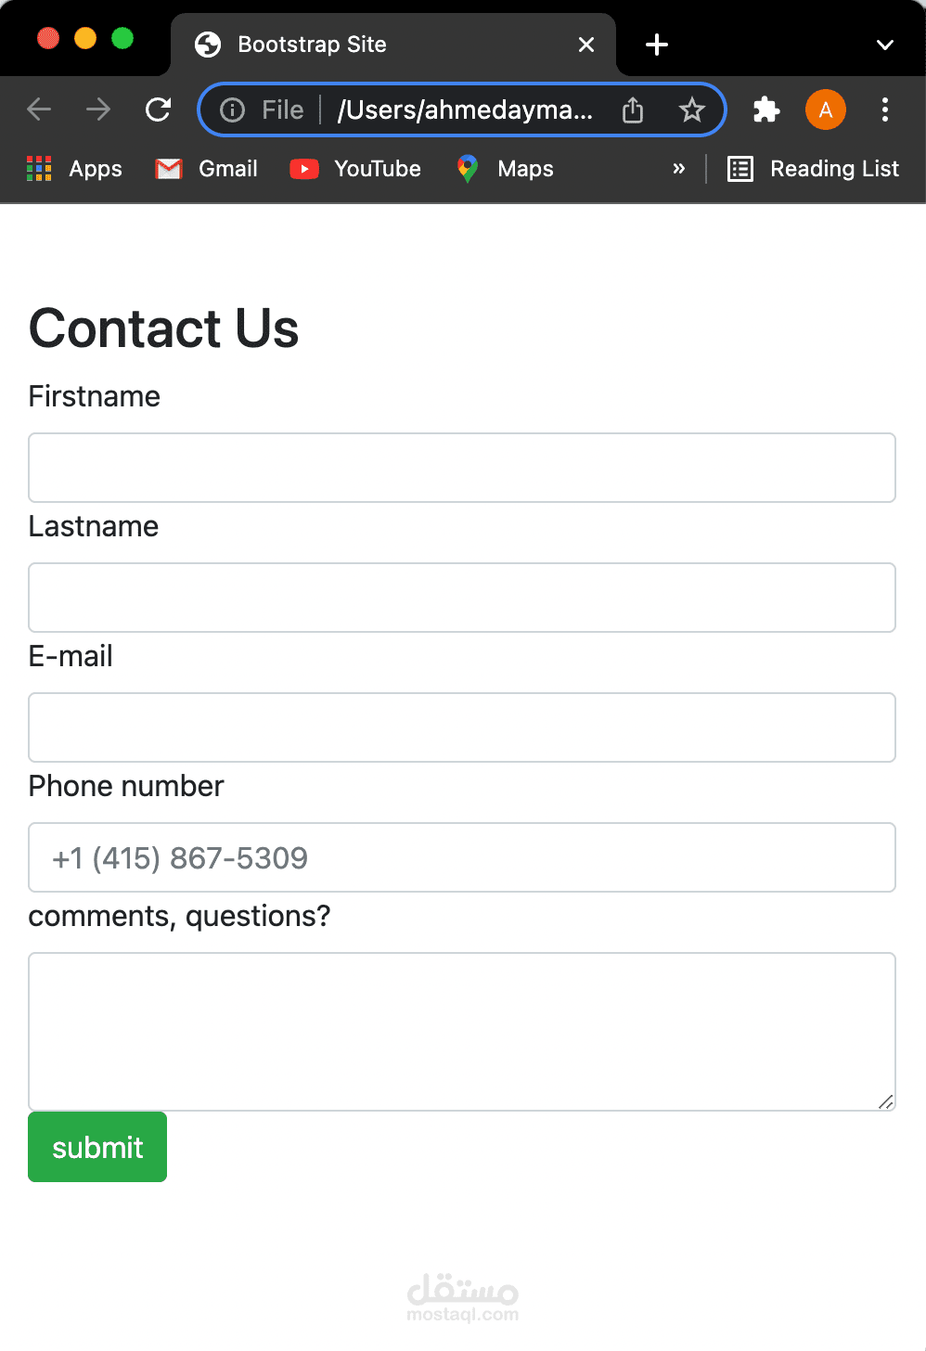Click the page info icon in address bar
The height and width of the screenshot is (1351, 926).
[x=231, y=109]
